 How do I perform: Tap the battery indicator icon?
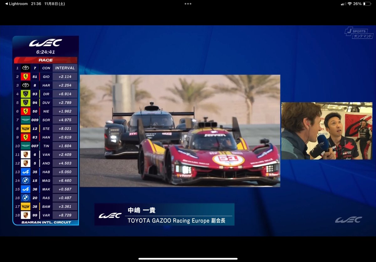click(x=367, y=4)
